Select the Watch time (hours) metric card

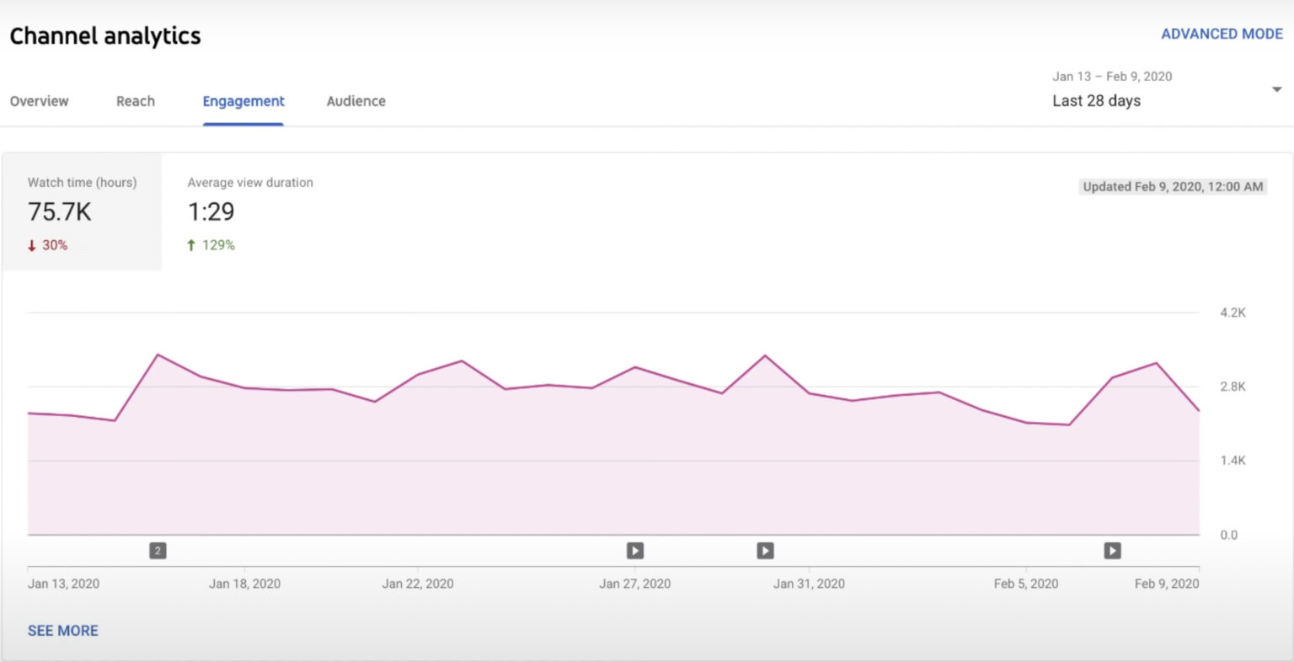[x=82, y=211]
